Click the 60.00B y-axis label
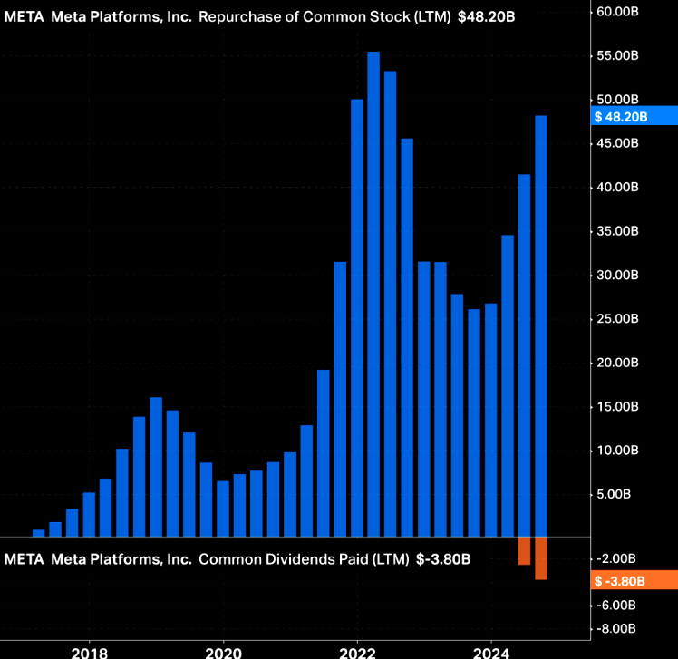678x659 pixels. [x=617, y=11]
